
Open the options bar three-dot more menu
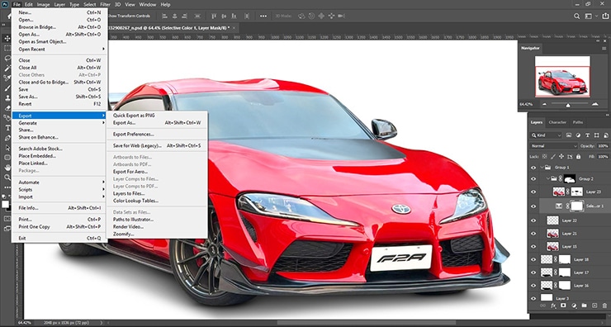263,16
